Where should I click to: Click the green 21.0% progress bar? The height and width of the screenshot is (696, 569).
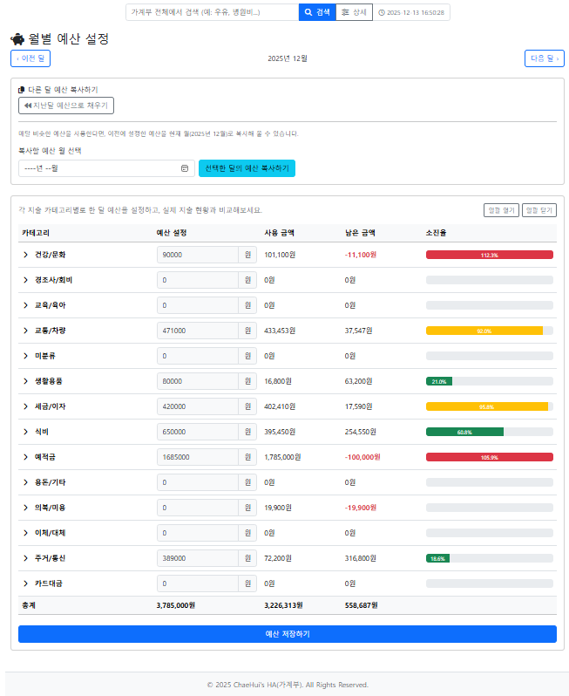439,381
